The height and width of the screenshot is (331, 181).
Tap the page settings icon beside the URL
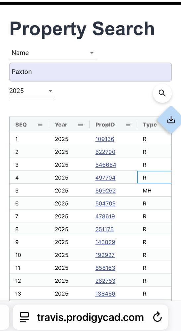coord(24,317)
